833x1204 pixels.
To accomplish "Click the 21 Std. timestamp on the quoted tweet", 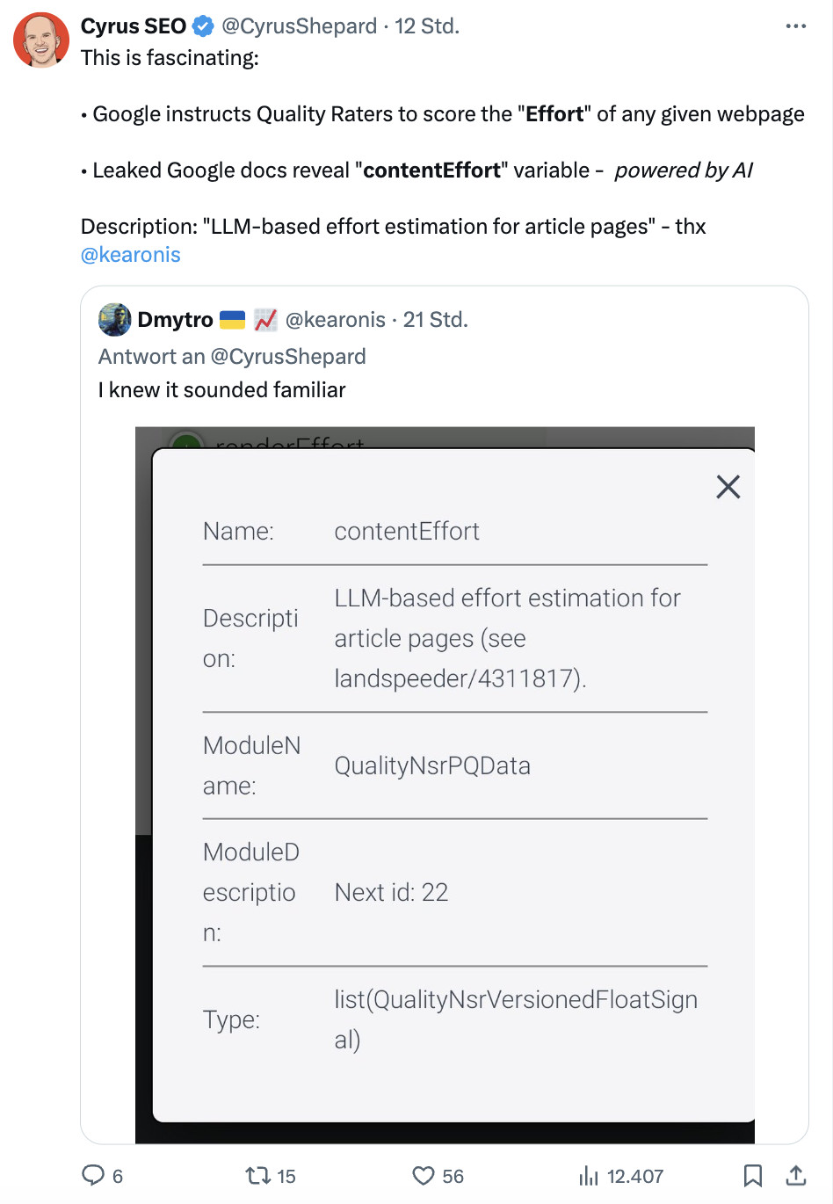I will 435,319.
